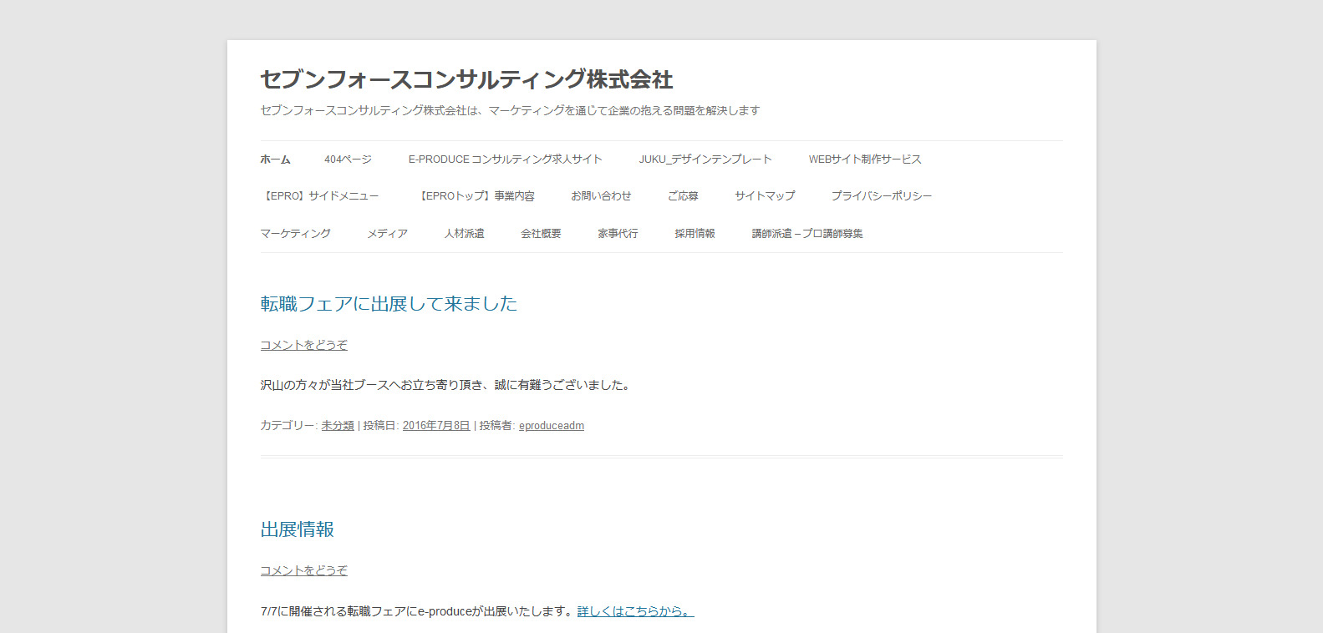Select JUKU_デザインテンプレート in navigation
1323x633 pixels.
click(705, 160)
